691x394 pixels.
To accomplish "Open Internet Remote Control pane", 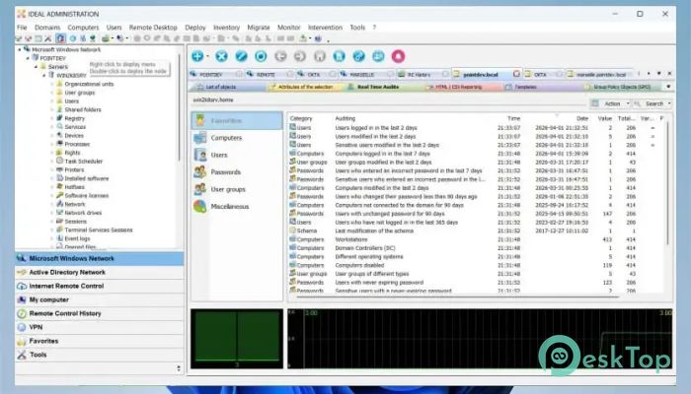I will point(100,286).
